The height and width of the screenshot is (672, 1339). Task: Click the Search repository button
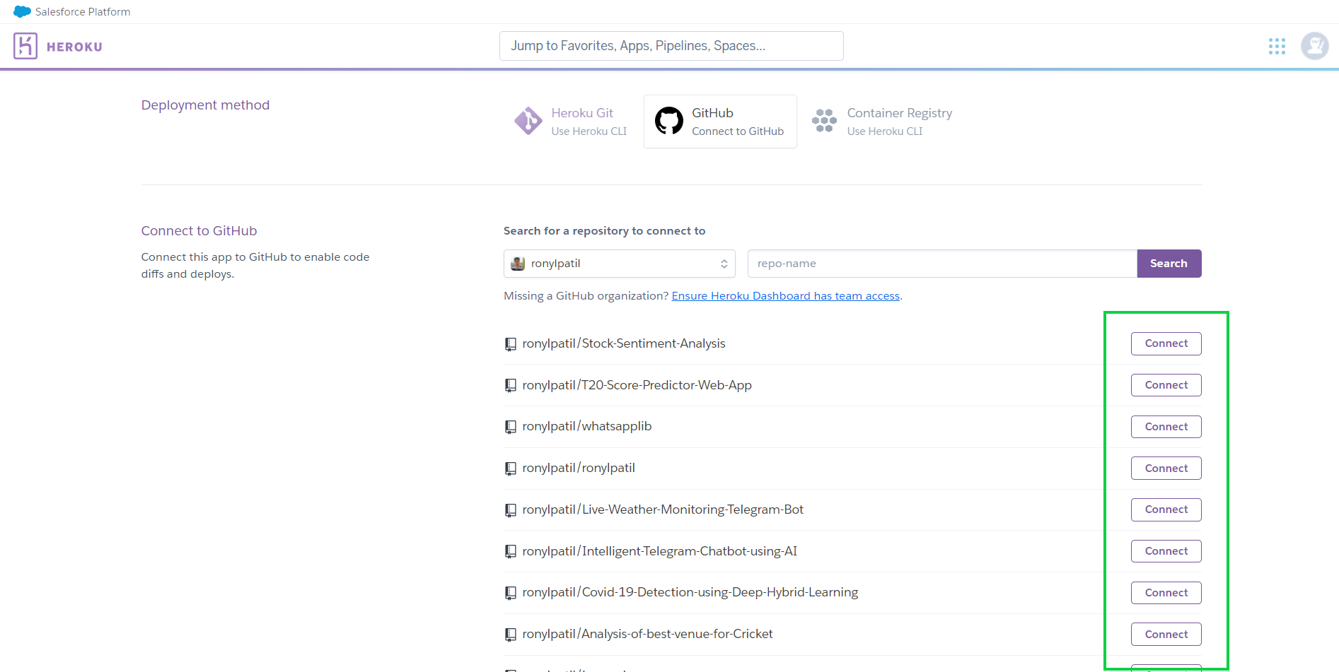tap(1169, 264)
